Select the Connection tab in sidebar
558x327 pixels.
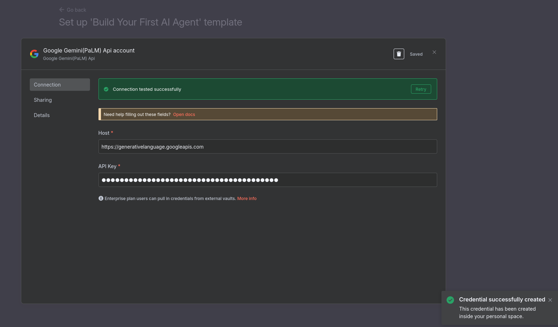coord(60,85)
